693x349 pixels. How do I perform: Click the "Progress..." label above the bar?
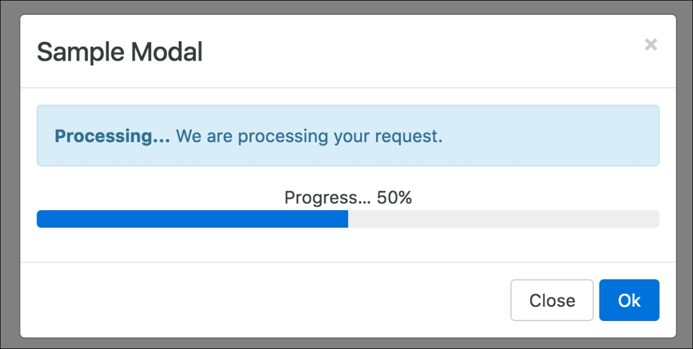(328, 198)
